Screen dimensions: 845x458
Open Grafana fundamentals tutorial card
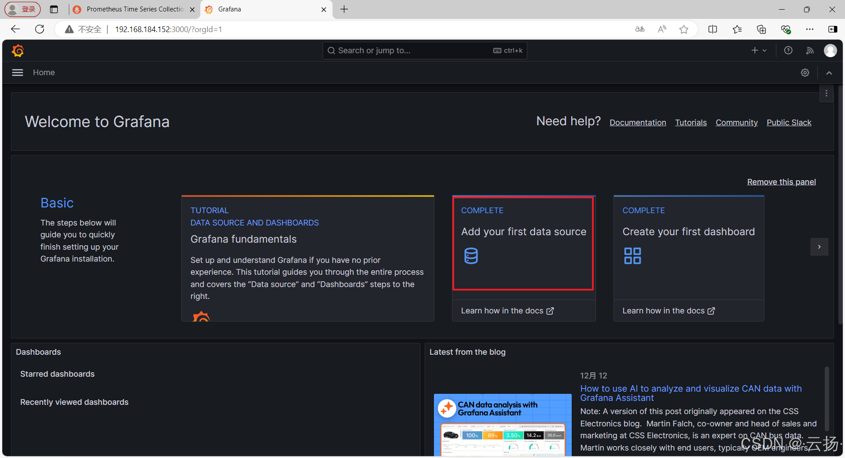(308, 258)
